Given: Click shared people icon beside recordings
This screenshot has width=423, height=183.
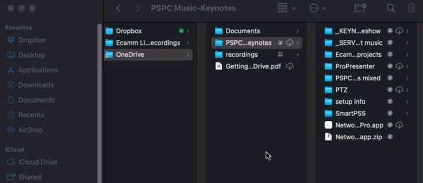Looking at the screenshot, I should (x=281, y=55).
